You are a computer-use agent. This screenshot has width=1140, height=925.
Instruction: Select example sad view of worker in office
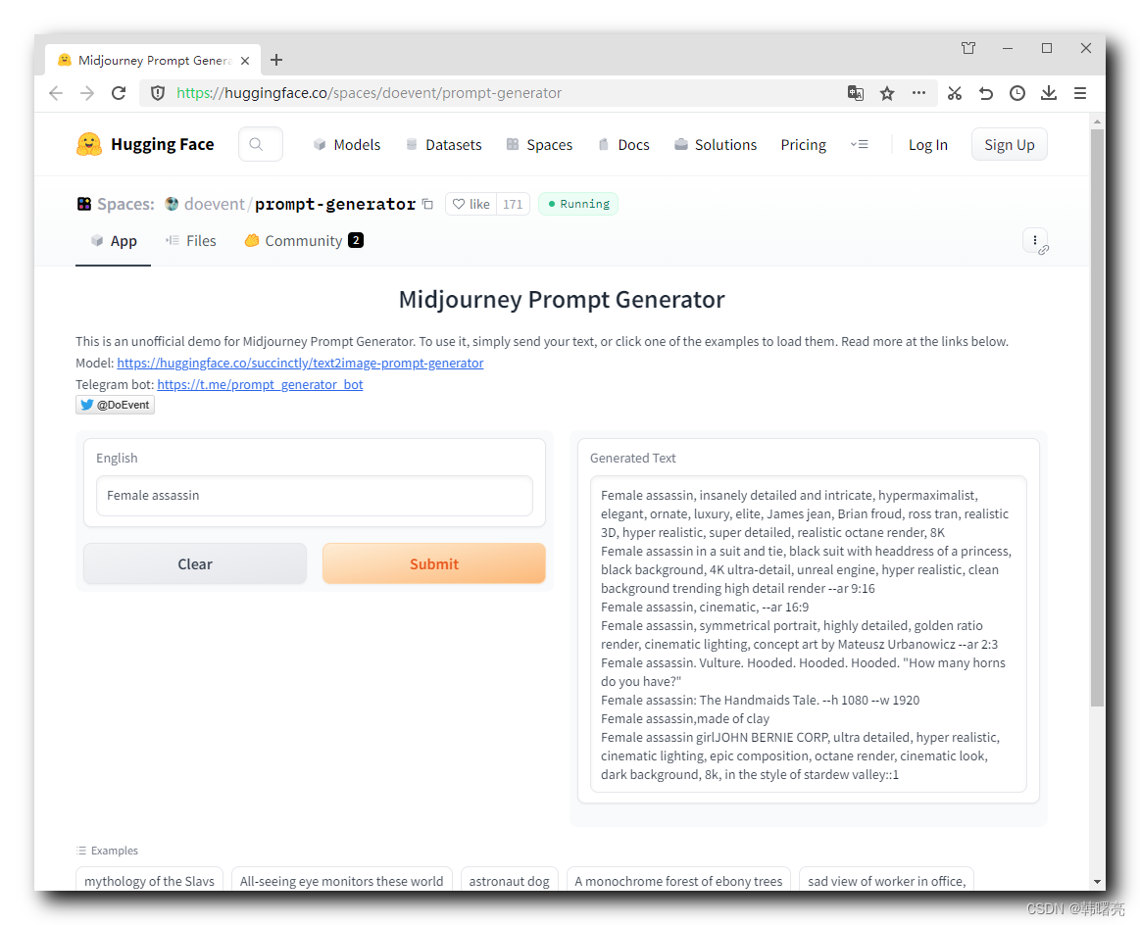[x=886, y=880]
